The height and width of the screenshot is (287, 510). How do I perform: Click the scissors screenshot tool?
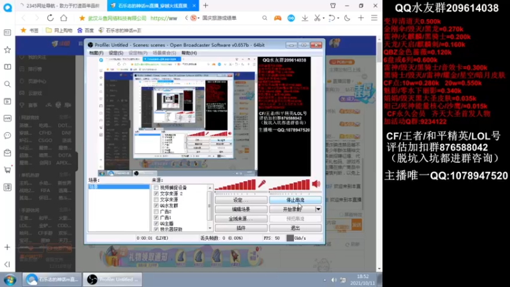coord(317,18)
